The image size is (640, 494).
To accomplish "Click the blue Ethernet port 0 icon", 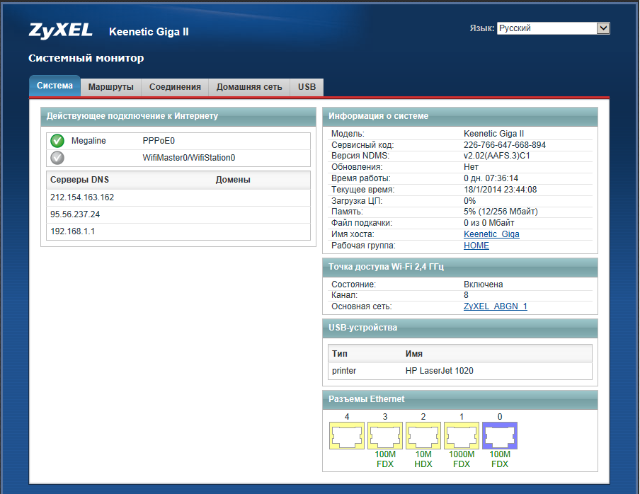I will [x=500, y=436].
